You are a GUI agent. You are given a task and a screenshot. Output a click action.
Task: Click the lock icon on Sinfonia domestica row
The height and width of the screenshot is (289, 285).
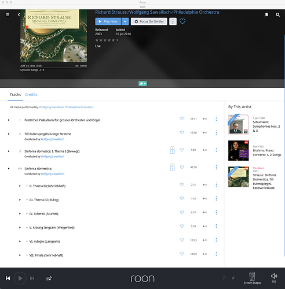point(173,168)
